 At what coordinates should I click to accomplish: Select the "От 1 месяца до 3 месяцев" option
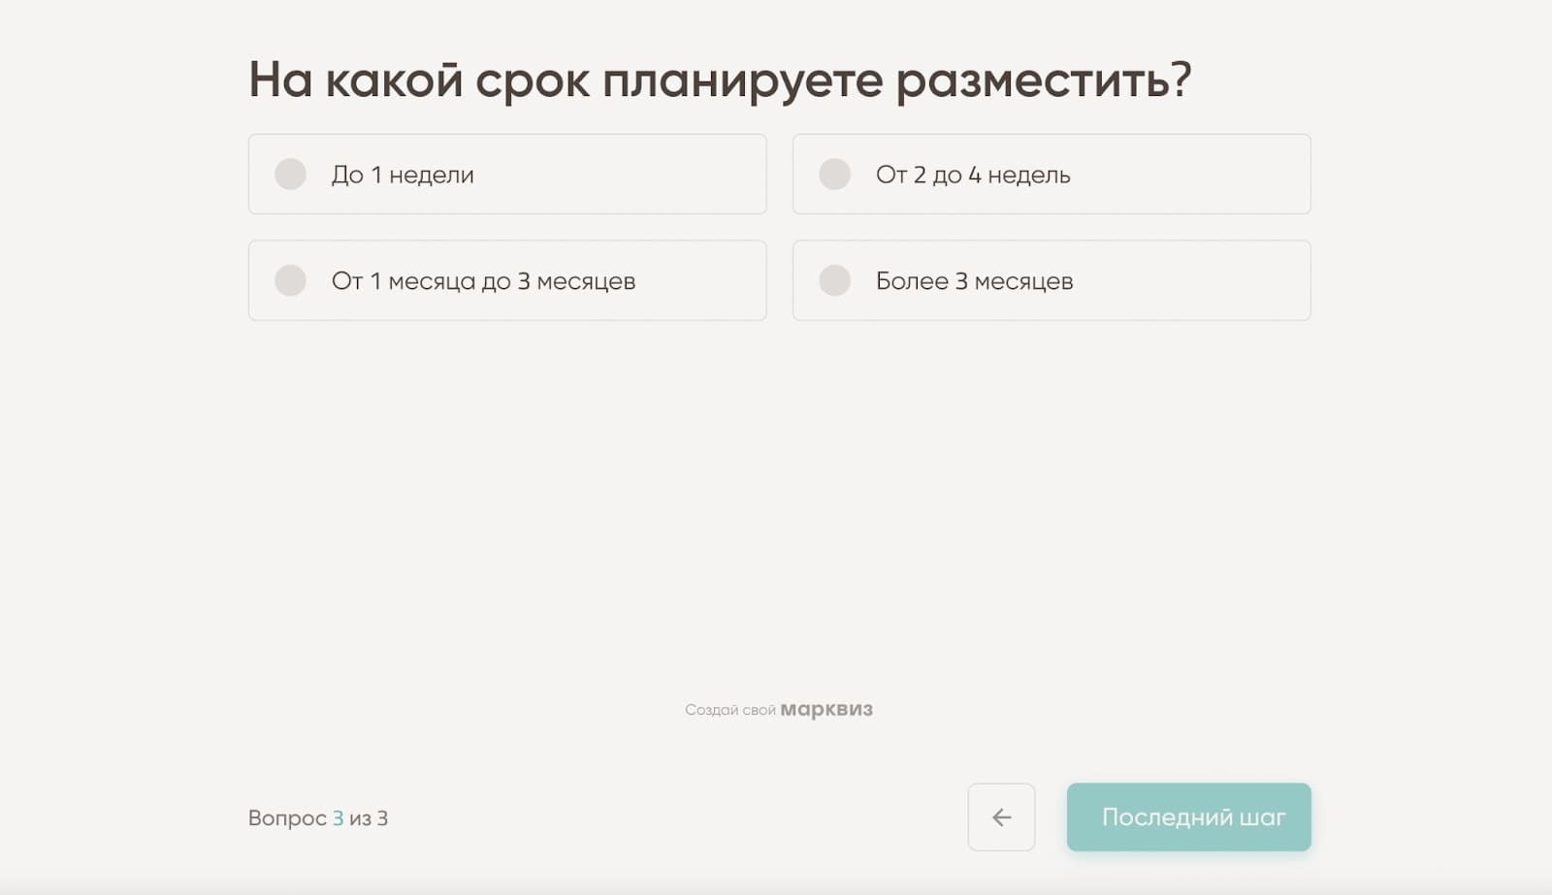point(289,281)
